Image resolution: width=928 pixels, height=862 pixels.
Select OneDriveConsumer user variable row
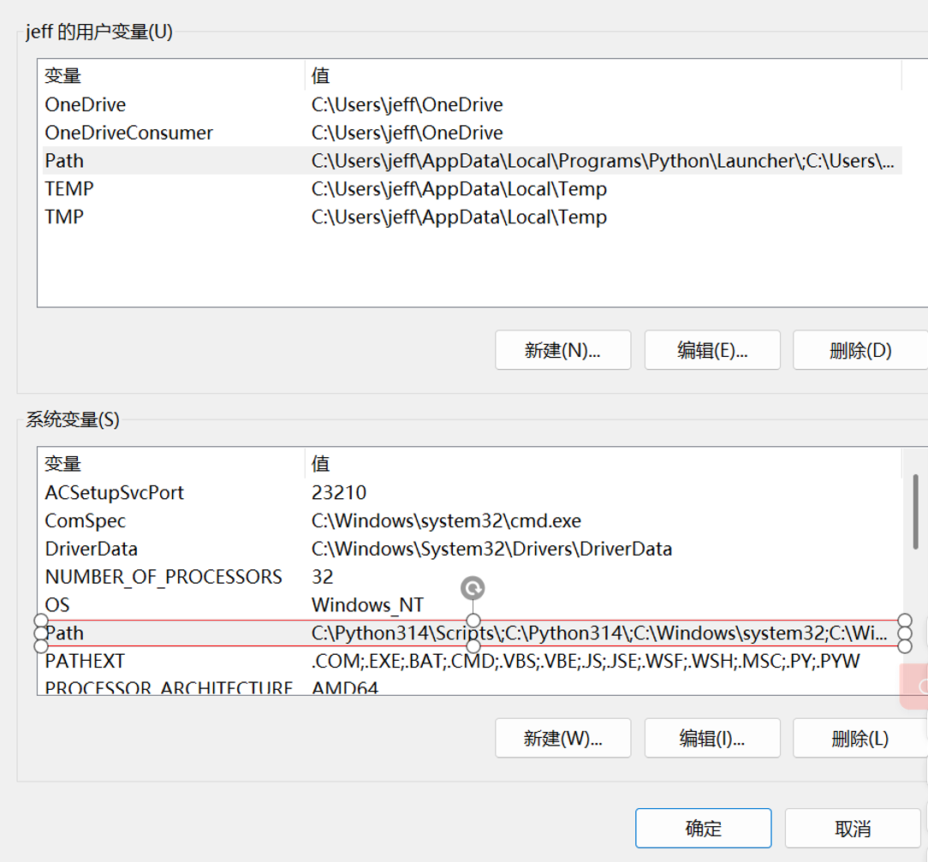pos(473,133)
